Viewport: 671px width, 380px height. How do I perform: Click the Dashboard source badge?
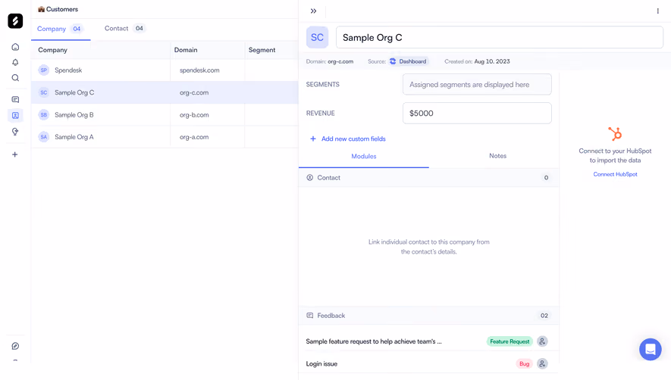408,61
